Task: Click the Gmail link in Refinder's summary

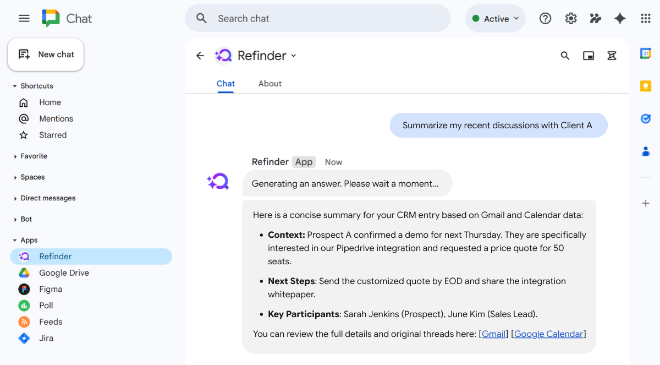Action: 493,334
